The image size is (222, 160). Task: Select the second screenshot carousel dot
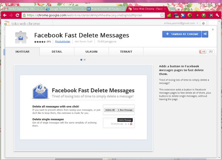84,60
